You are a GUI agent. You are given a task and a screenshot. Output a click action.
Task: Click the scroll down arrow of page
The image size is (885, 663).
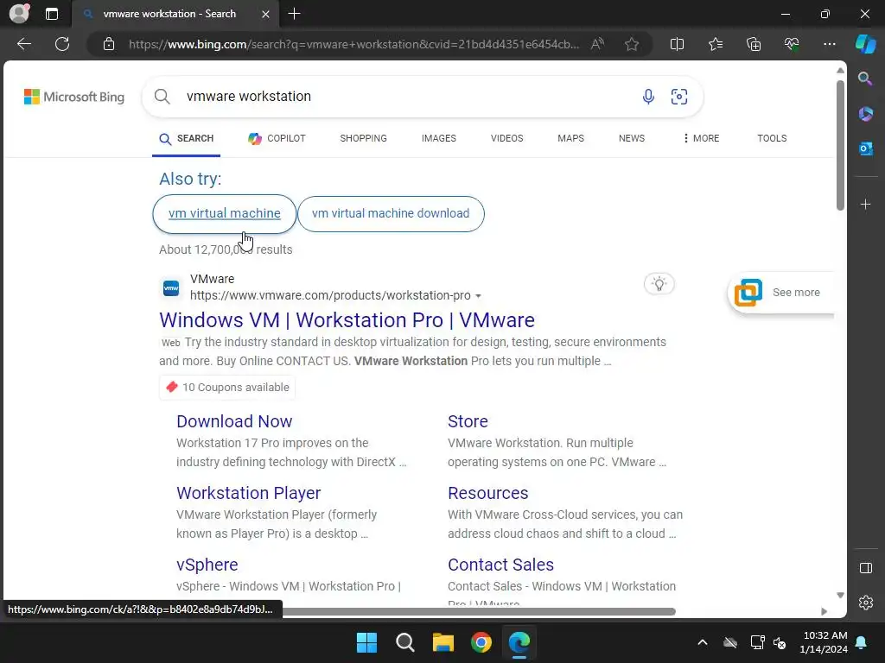tap(840, 595)
